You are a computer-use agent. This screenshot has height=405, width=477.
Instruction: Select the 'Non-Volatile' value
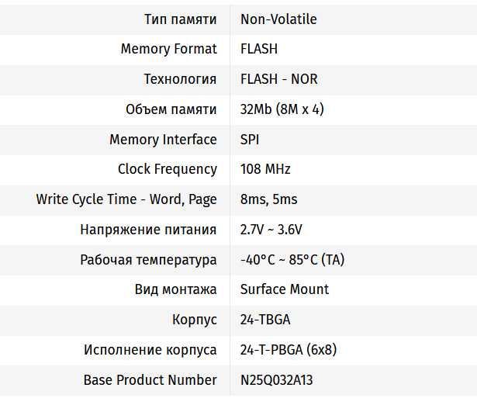(x=278, y=19)
